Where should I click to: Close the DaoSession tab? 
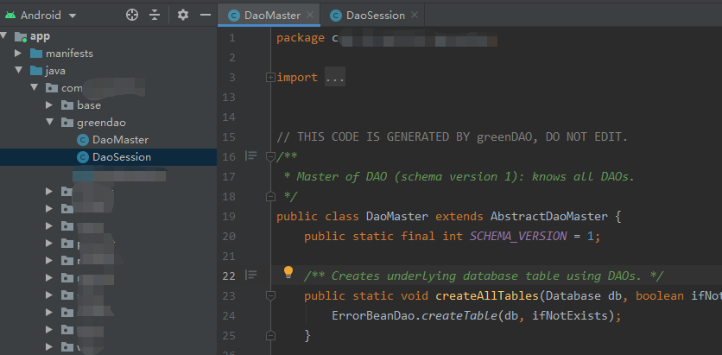pyautogui.click(x=415, y=15)
